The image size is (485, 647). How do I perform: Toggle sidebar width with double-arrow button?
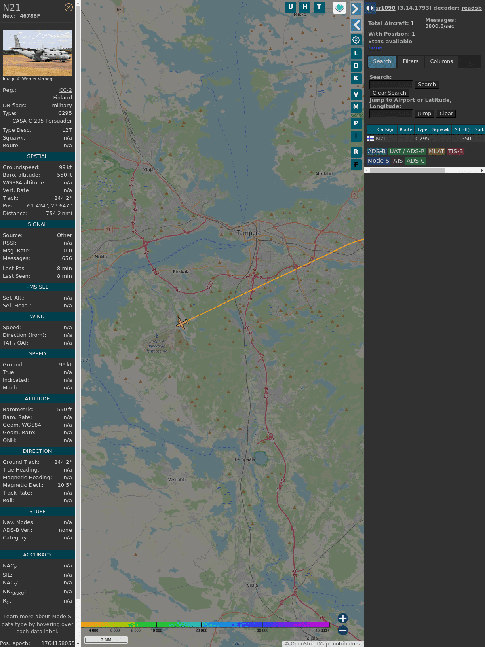pos(369,8)
